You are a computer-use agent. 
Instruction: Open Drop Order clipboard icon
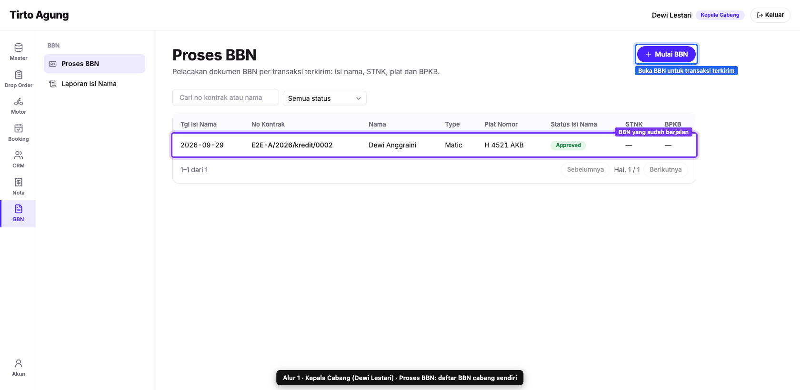click(19, 75)
